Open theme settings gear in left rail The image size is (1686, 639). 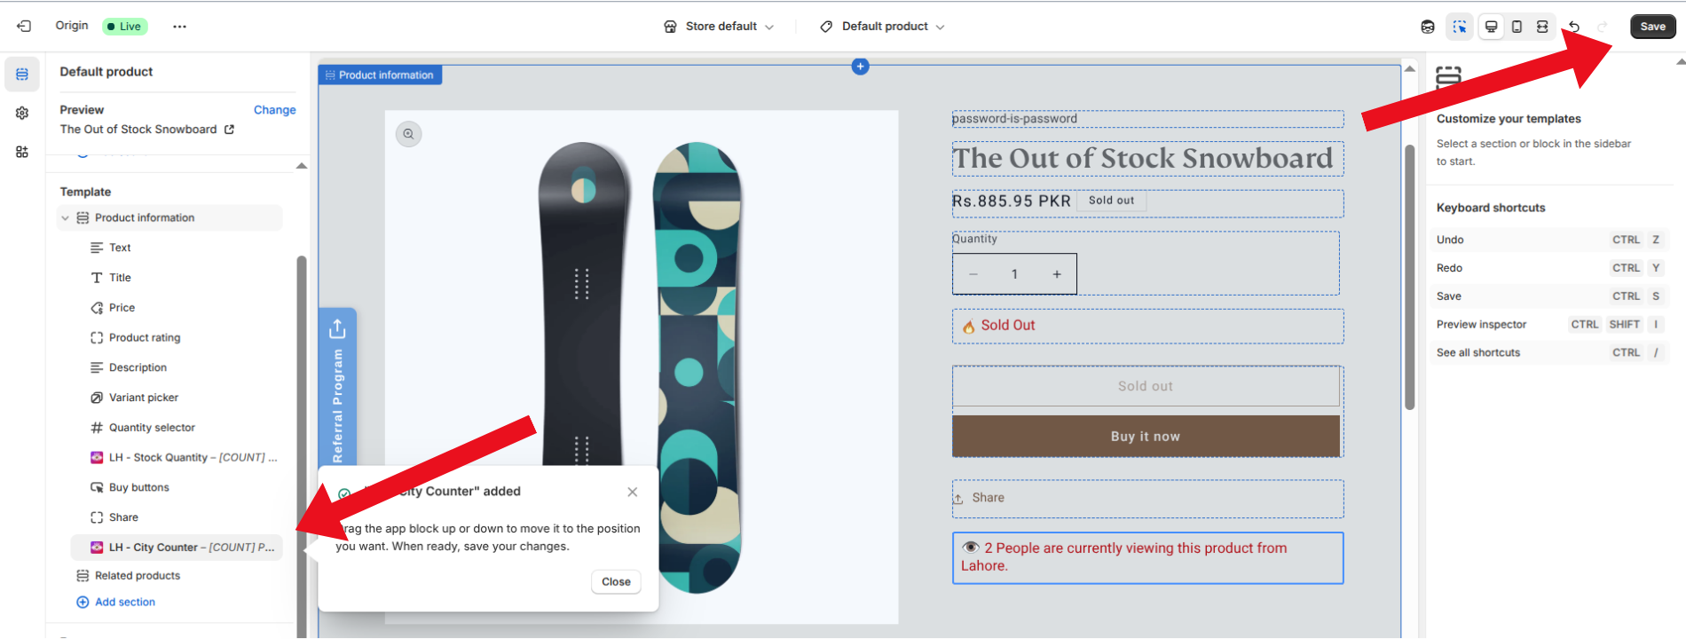(x=22, y=114)
